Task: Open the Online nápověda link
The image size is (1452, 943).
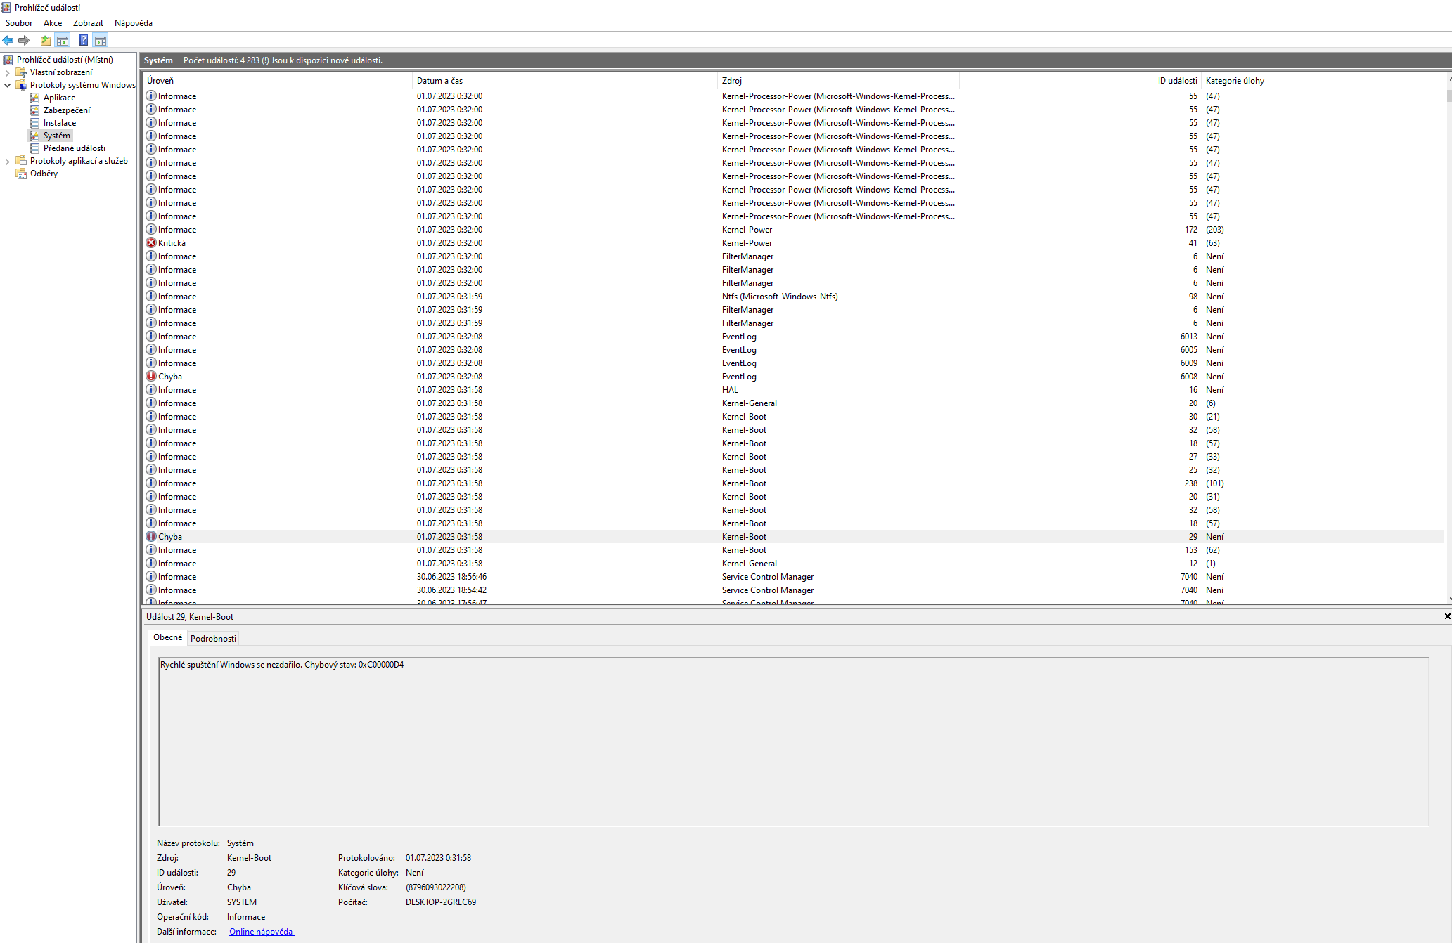Action: [261, 932]
